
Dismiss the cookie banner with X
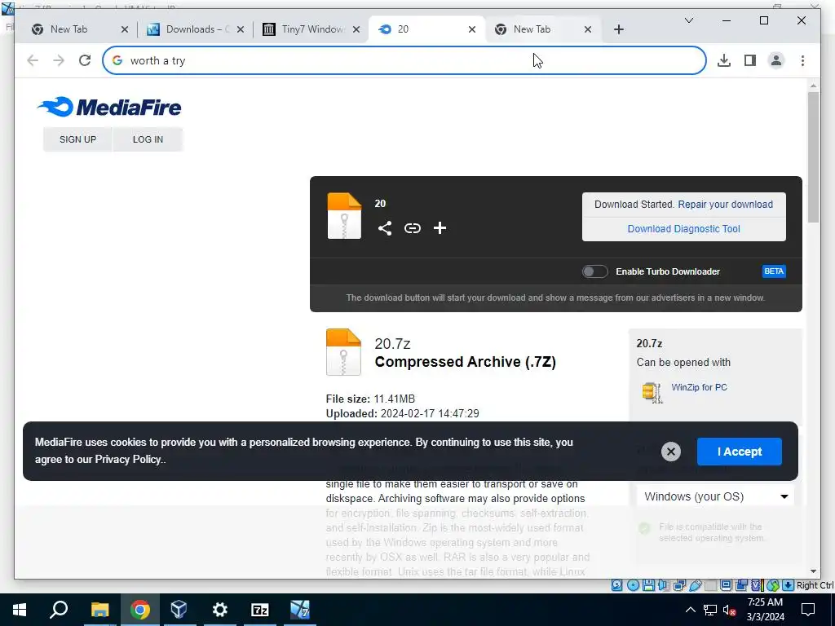[671, 452]
